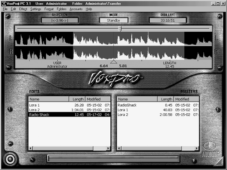The height and width of the screenshot is (170, 227).
Task: Select Lora 1 in Edits list
Action: 69,105
